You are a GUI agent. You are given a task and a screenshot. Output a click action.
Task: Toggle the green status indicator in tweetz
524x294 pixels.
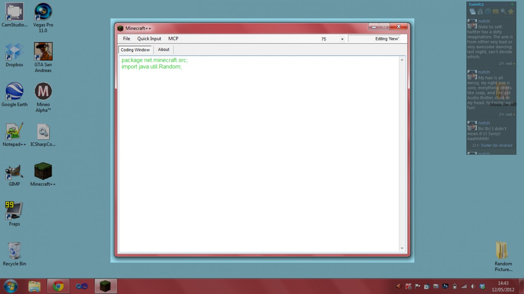point(512,4)
